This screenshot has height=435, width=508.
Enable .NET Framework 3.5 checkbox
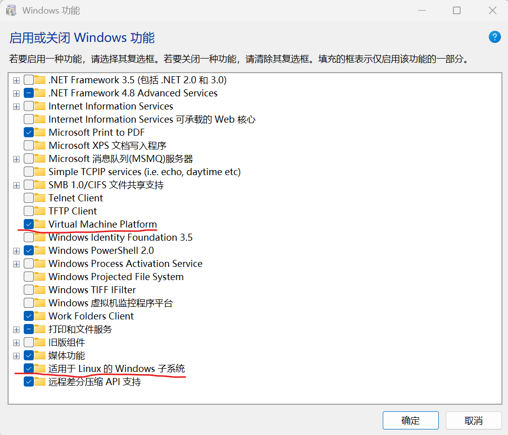coord(29,80)
